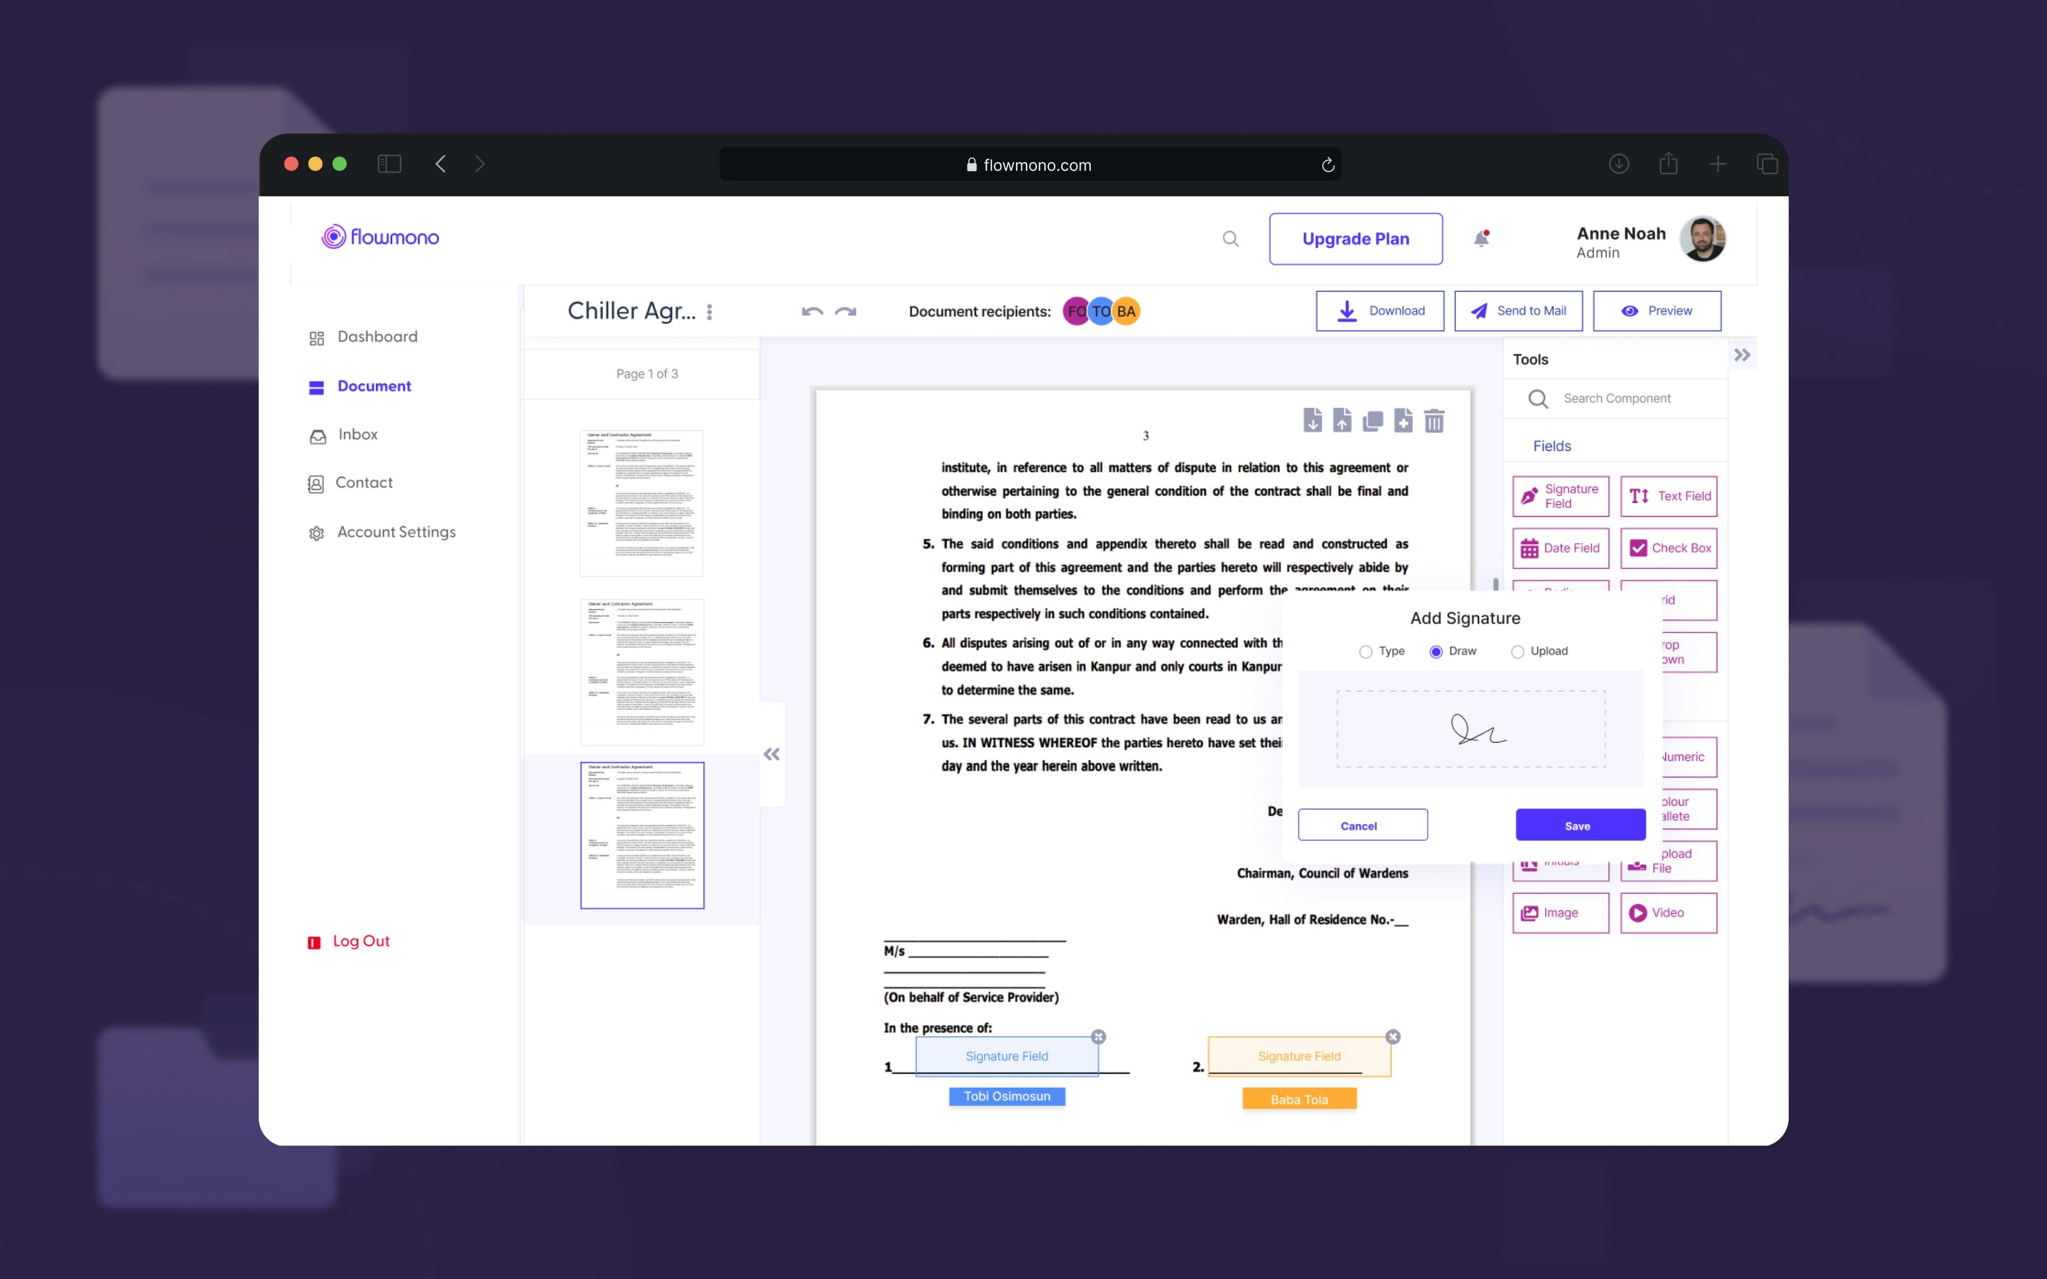Open Document in sidebar
The height and width of the screenshot is (1279, 2047).
click(360, 386)
